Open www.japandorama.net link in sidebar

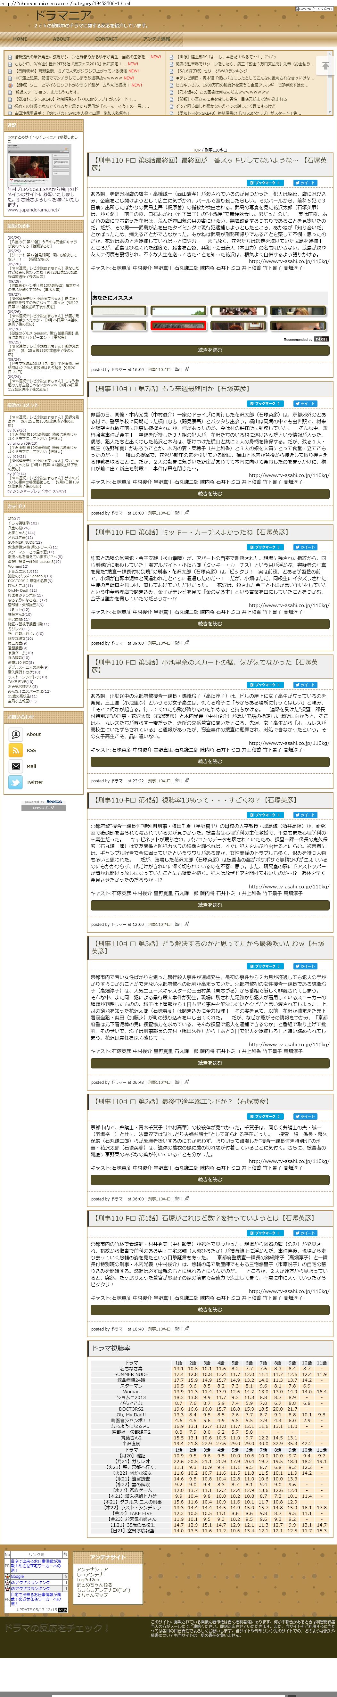click(33, 211)
